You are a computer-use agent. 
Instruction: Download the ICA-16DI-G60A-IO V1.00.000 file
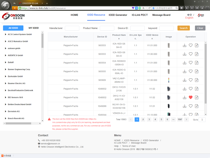pos(185,54)
